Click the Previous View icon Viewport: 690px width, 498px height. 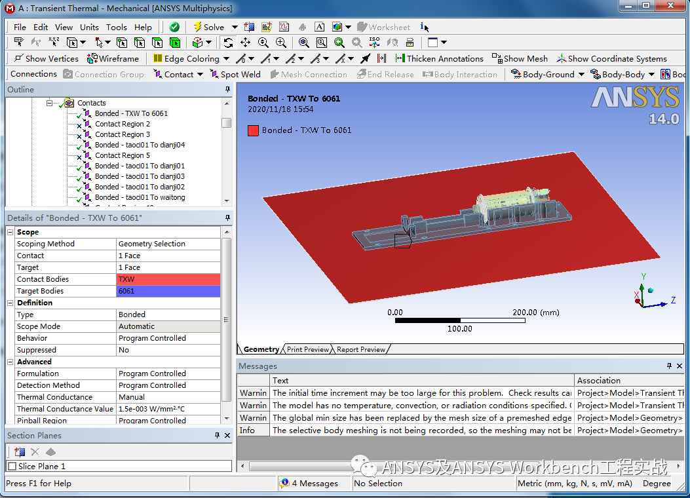339,42
